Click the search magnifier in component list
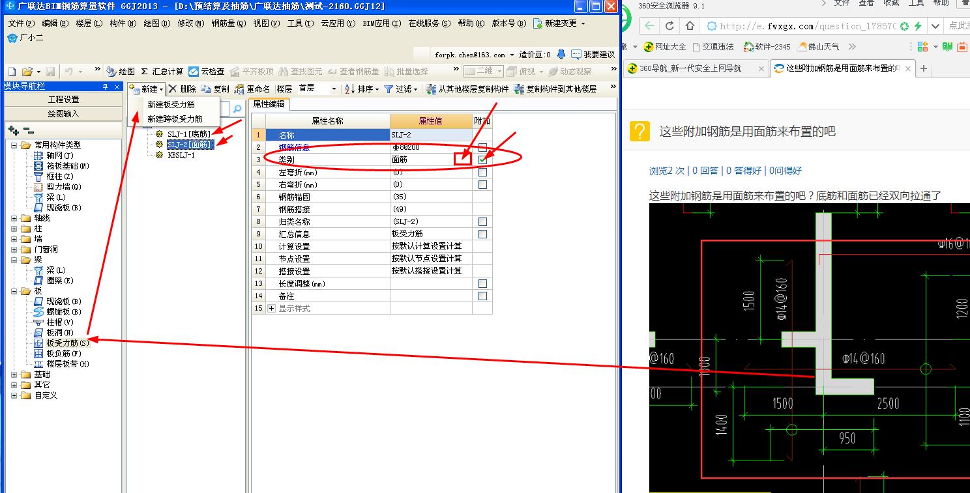This screenshot has height=493, width=970. [x=237, y=109]
